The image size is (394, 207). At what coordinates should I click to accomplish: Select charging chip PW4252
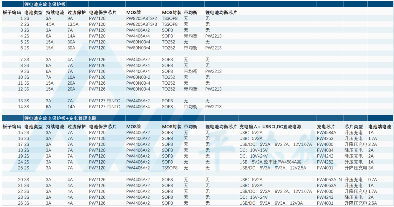[x=325, y=162]
